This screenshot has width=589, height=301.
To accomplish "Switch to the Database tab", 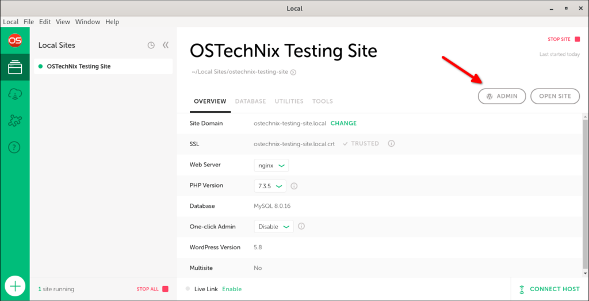I will pos(251,101).
